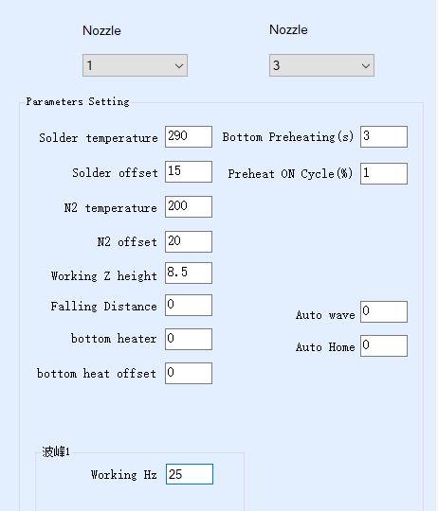This screenshot has height=511, width=438.
Task: Select the N2 temperature input box
Action: tap(189, 206)
